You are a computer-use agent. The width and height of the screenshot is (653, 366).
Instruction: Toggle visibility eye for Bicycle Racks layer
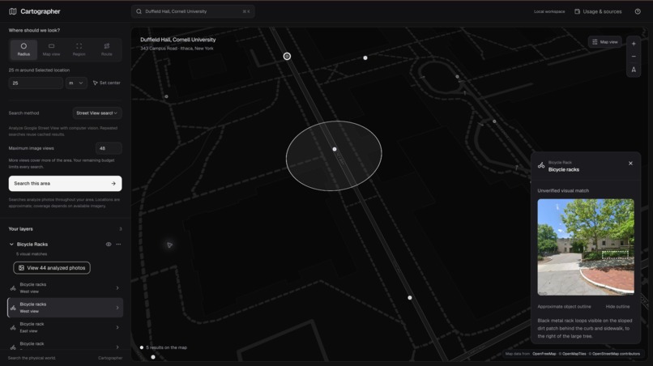(109, 244)
